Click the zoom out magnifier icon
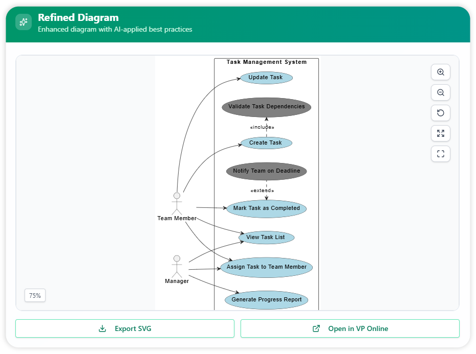476x354 pixels. tap(440, 93)
